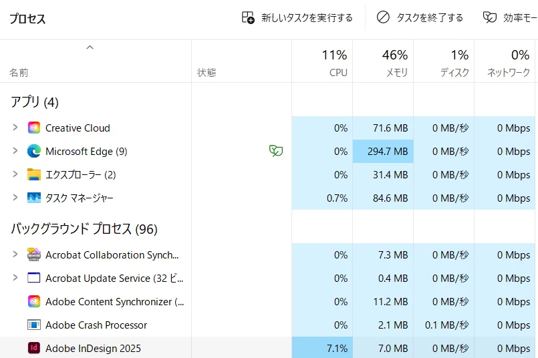Click the 84.6 MB memory cell
The image size is (538, 358).
click(383, 198)
